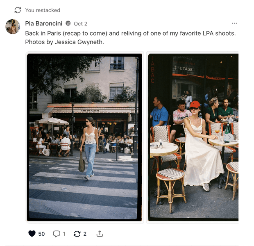Open the note via Back in Paris text
Viewport: 254px width, 246px height.
coord(130,33)
